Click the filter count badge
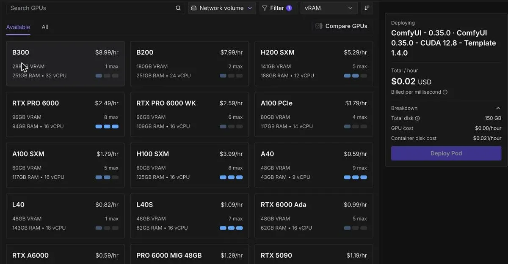508x264 pixels. (x=289, y=8)
